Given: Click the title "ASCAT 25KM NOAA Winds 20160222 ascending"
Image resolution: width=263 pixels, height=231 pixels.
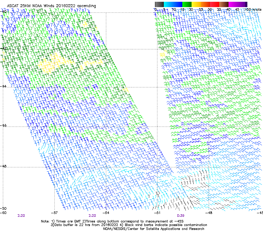Looking at the screenshot, I should point(51,6).
